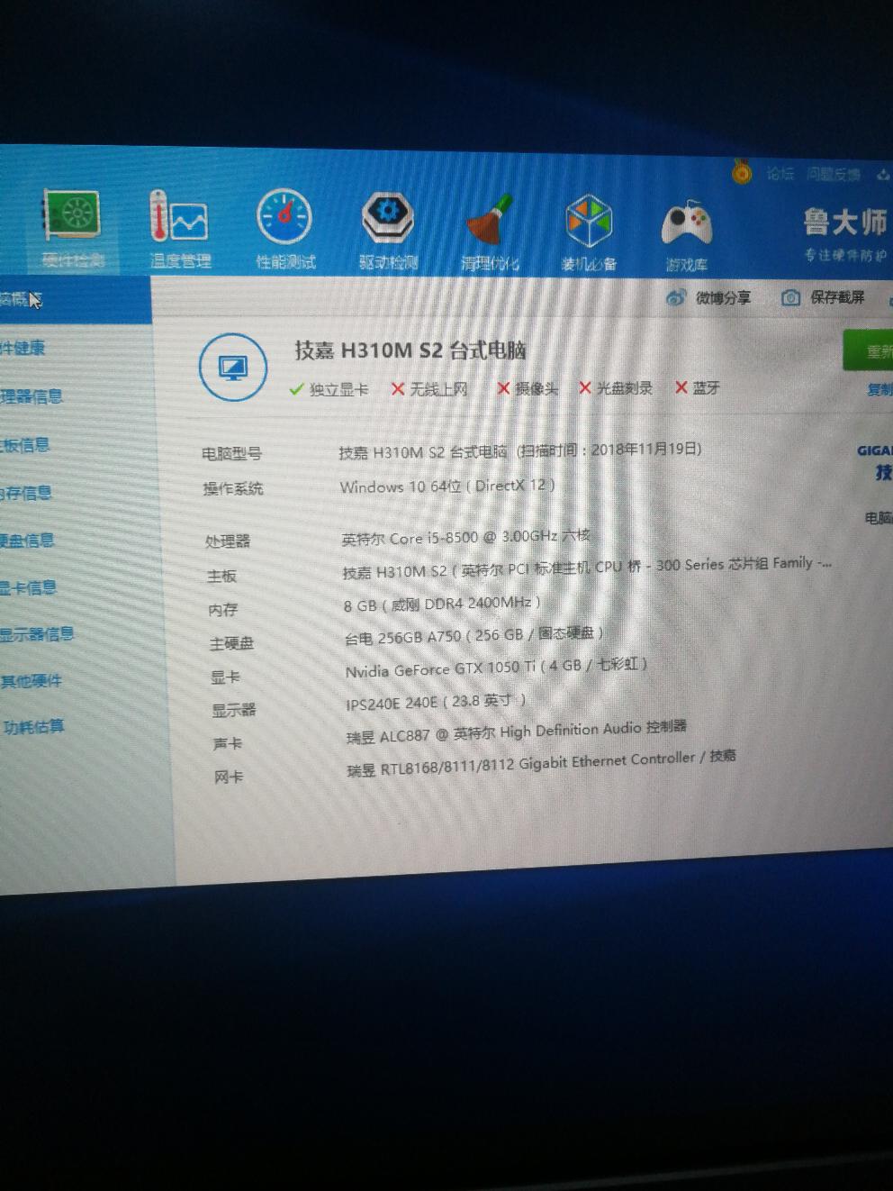Image resolution: width=893 pixels, height=1191 pixels.
Task: Select 清理优化 broom icon
Action: tap(489, 220)
